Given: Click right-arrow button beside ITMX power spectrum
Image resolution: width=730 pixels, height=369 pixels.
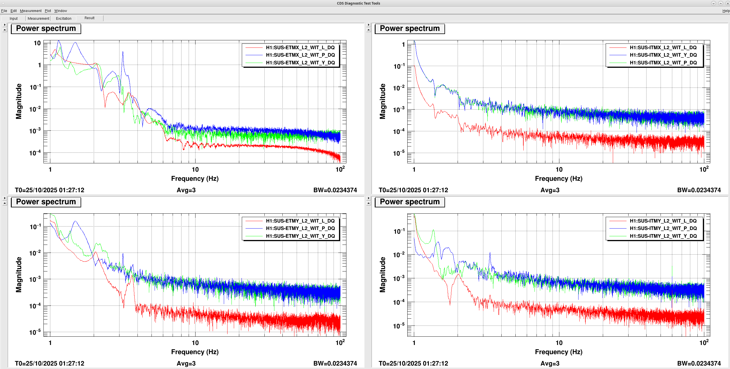Looking at the screenshot, I should pos(368,25).
